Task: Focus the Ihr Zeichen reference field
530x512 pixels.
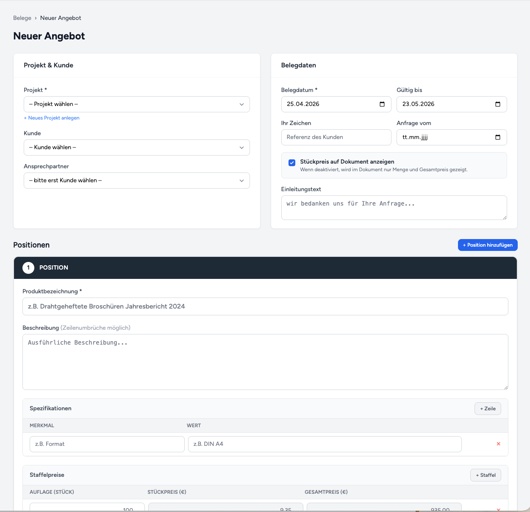Action: tap(336, 137)
